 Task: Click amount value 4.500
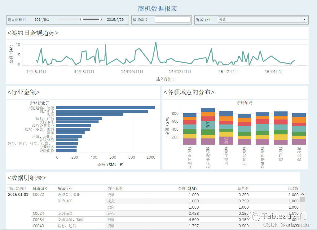(x=194, y=220)
